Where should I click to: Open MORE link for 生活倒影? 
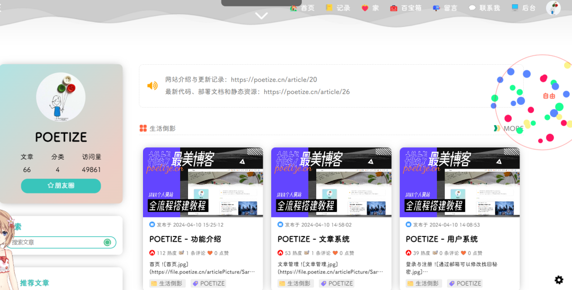(x=508, y=128)
